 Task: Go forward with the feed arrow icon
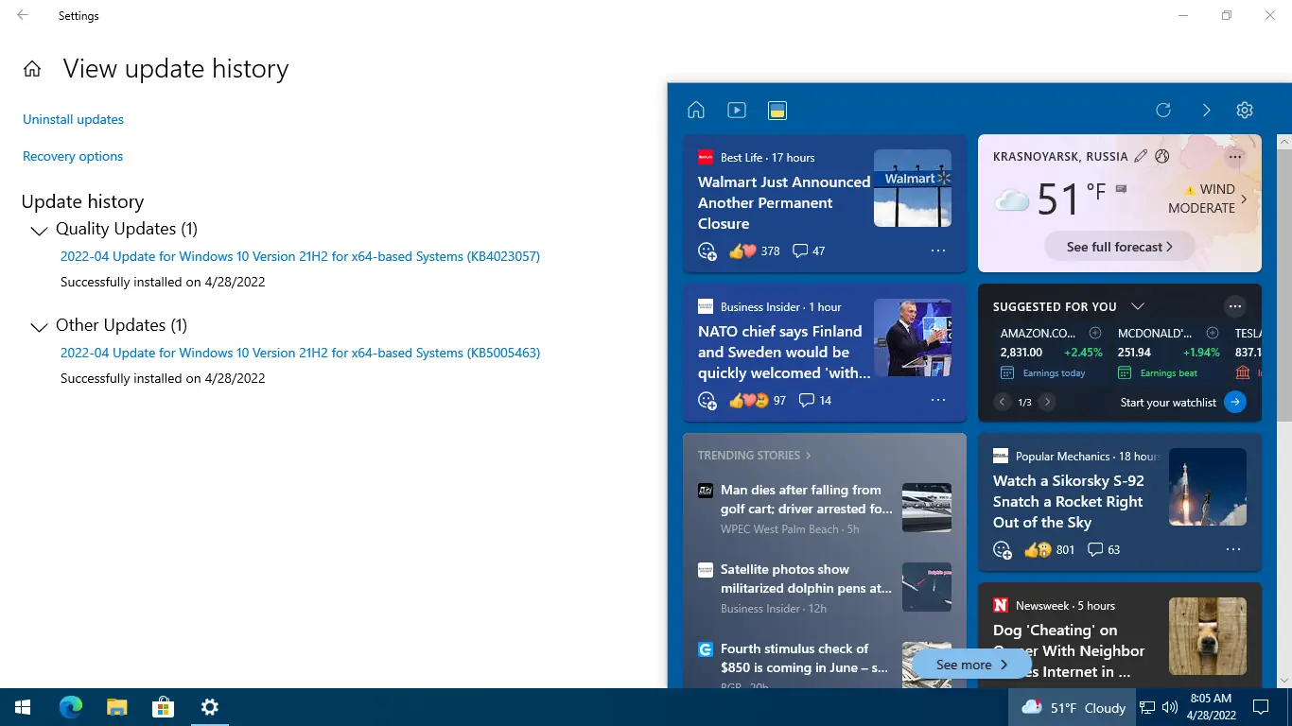pos(1206,110)
